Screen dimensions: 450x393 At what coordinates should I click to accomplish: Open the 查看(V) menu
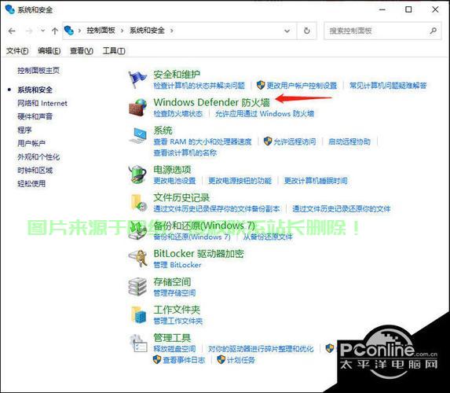[82, 51]
